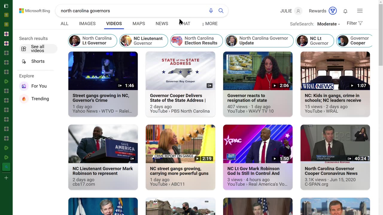Screen dimensions: 383x215
Task: Expand the MORE menu
Action: [x=210, y=24]
